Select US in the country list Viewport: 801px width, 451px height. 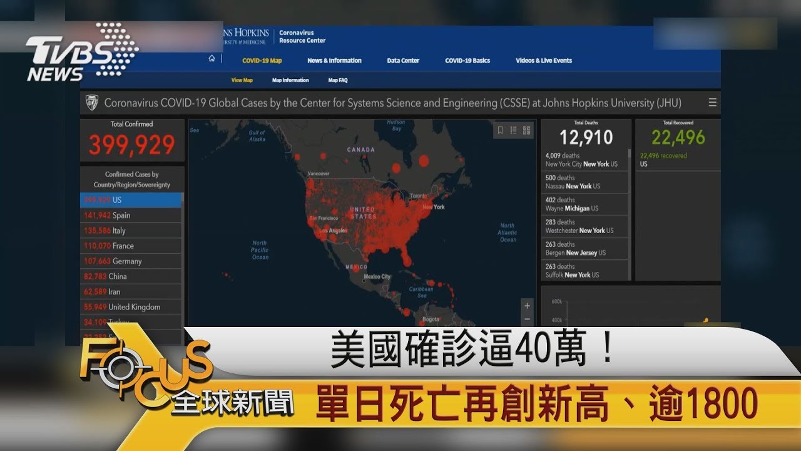[x=131, y=200]
